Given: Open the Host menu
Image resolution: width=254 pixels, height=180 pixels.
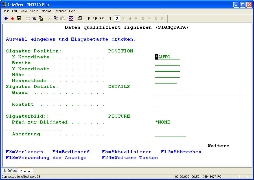Looking at the screenshot, I should [x=6, y=11].
